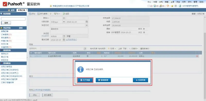The image size is (206, 101).
Task: Click 存为草稿 in the top toolbar
Action: [x=42, y=14]
